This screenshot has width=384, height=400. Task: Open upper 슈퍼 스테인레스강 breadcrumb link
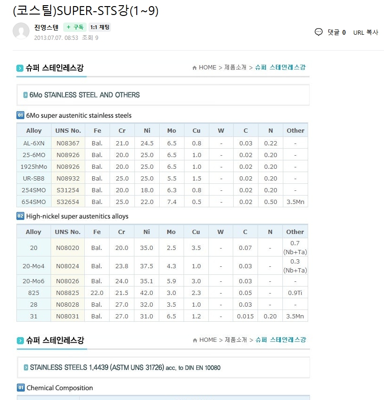pos(281,68)
